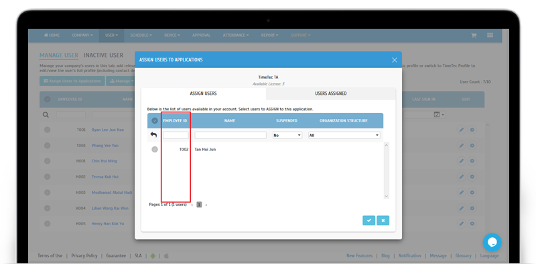Open settings gear for Henry Han Kok Yu
This screenshot has width=536, height=264.
pyautogui.click(x=472, y=224)
